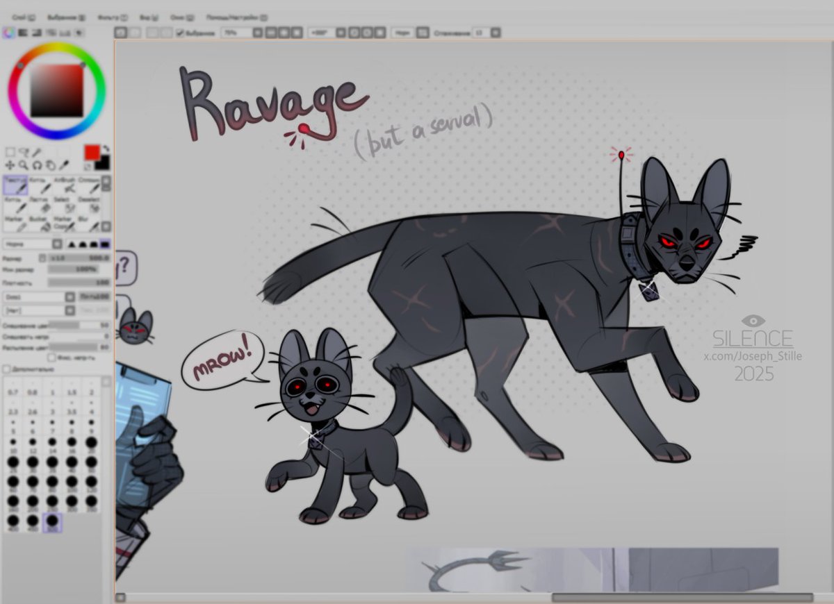
Task: Choose the Deselect pen tool
Action: 89,205
